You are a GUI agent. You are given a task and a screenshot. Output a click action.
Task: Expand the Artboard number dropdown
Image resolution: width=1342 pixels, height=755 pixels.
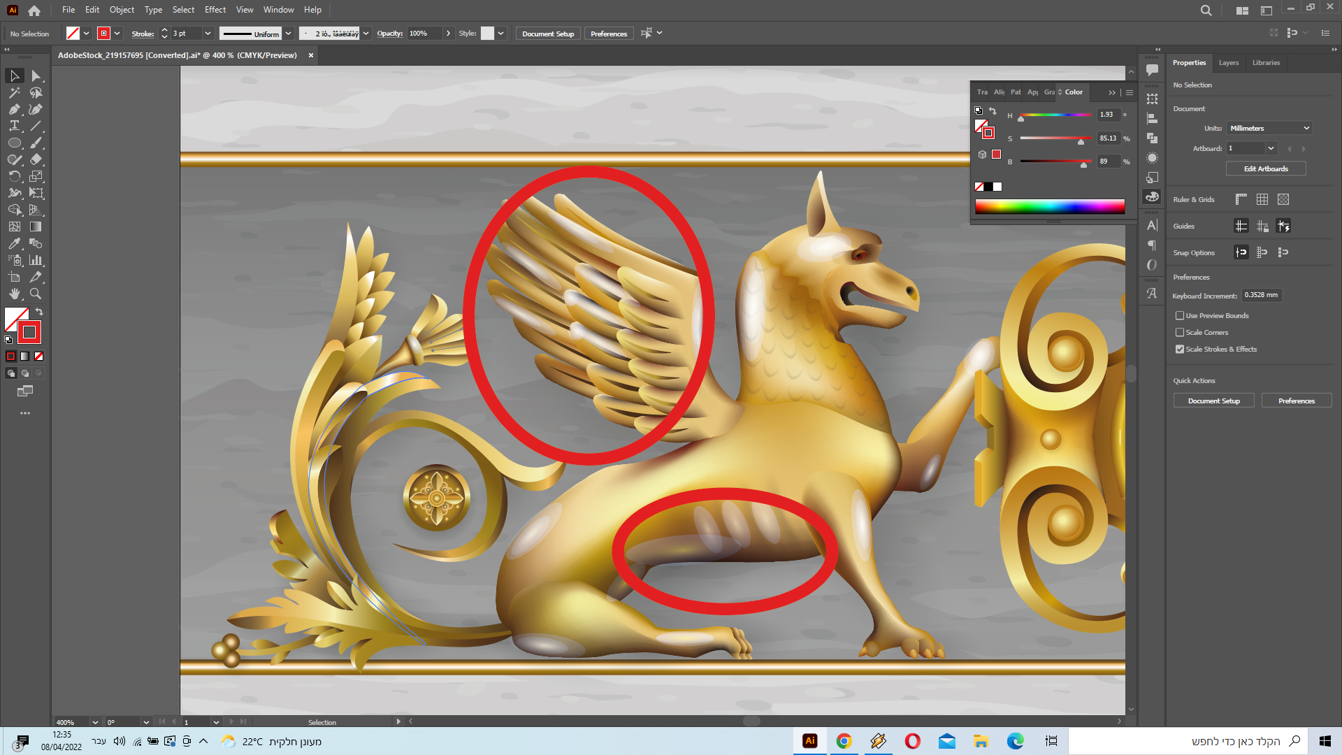1271,148
